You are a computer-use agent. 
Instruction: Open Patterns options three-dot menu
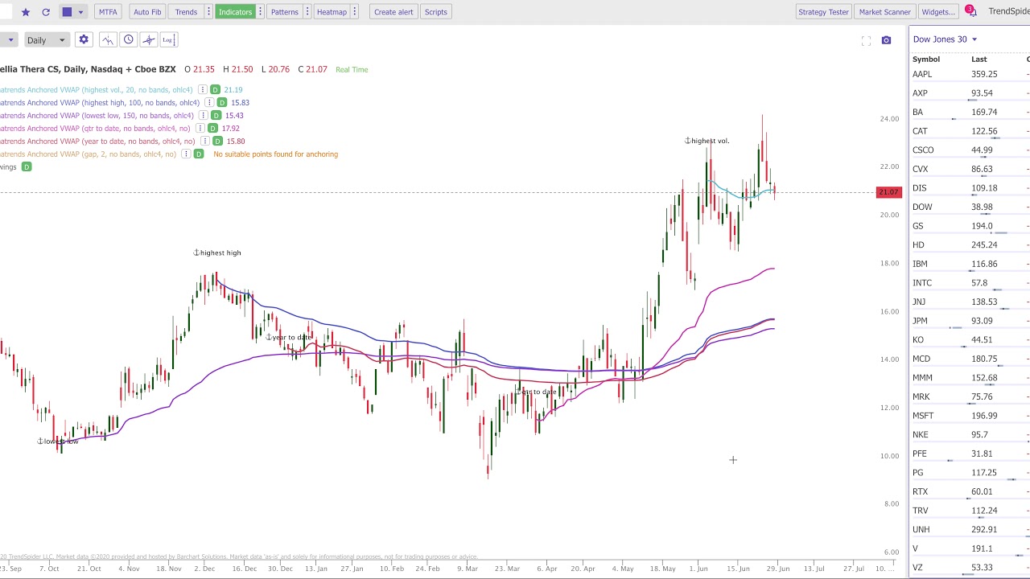(x=307, y=12)
